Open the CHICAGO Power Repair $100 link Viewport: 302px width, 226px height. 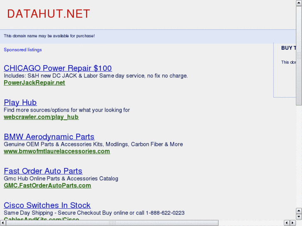pos(58,68)
